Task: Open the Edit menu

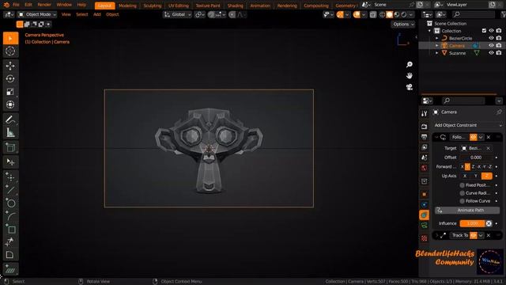Action: point(28,5)
